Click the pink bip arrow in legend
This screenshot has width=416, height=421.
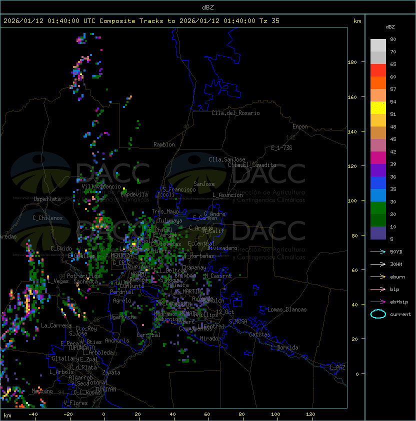[x=378, y=289]
